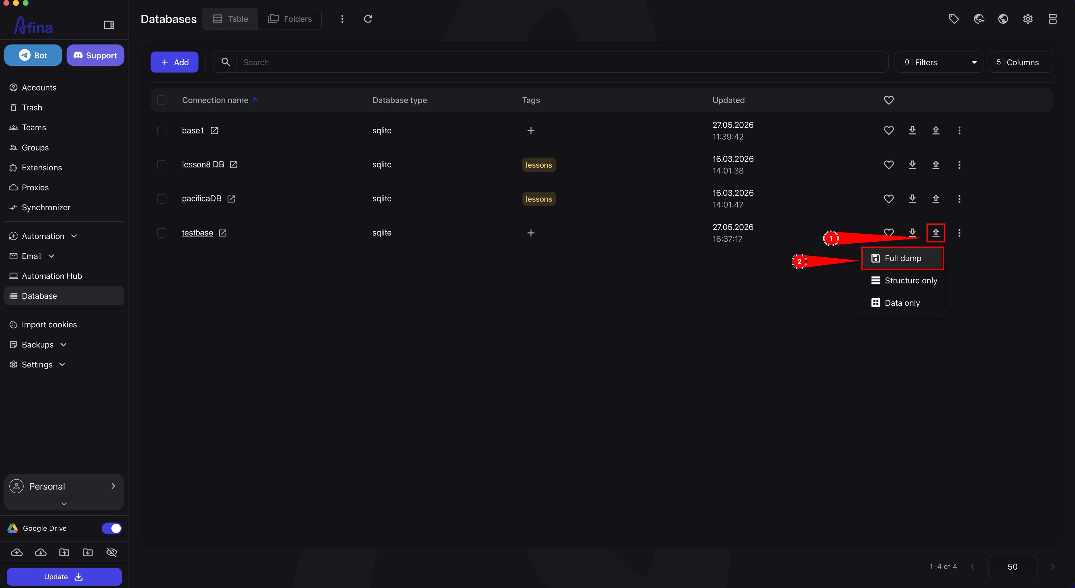Image resolution: width=1075 pixels, height=588 pixels.
Task: Open more options for base1
Action: (x=959, y=131)
